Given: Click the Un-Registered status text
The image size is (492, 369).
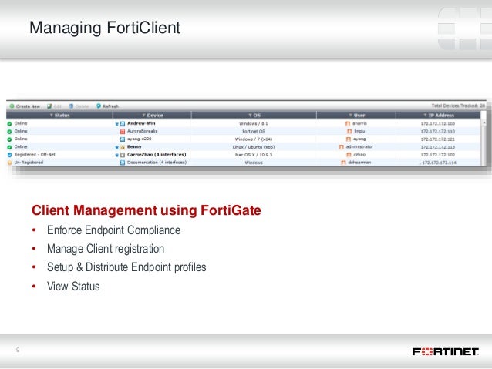Looking at the screenshot, I should (29, 163).
